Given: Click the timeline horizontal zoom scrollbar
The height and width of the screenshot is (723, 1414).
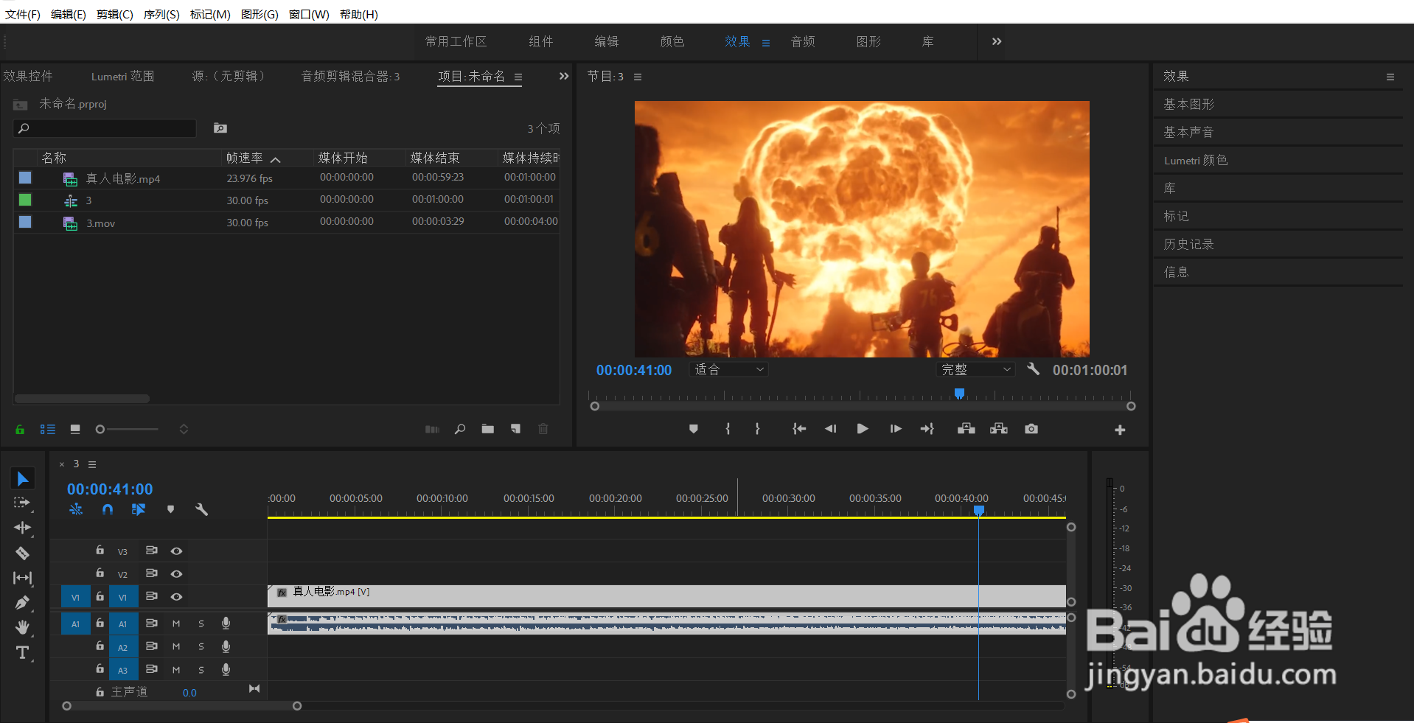Looking at the screenshot, I should 181,706.
